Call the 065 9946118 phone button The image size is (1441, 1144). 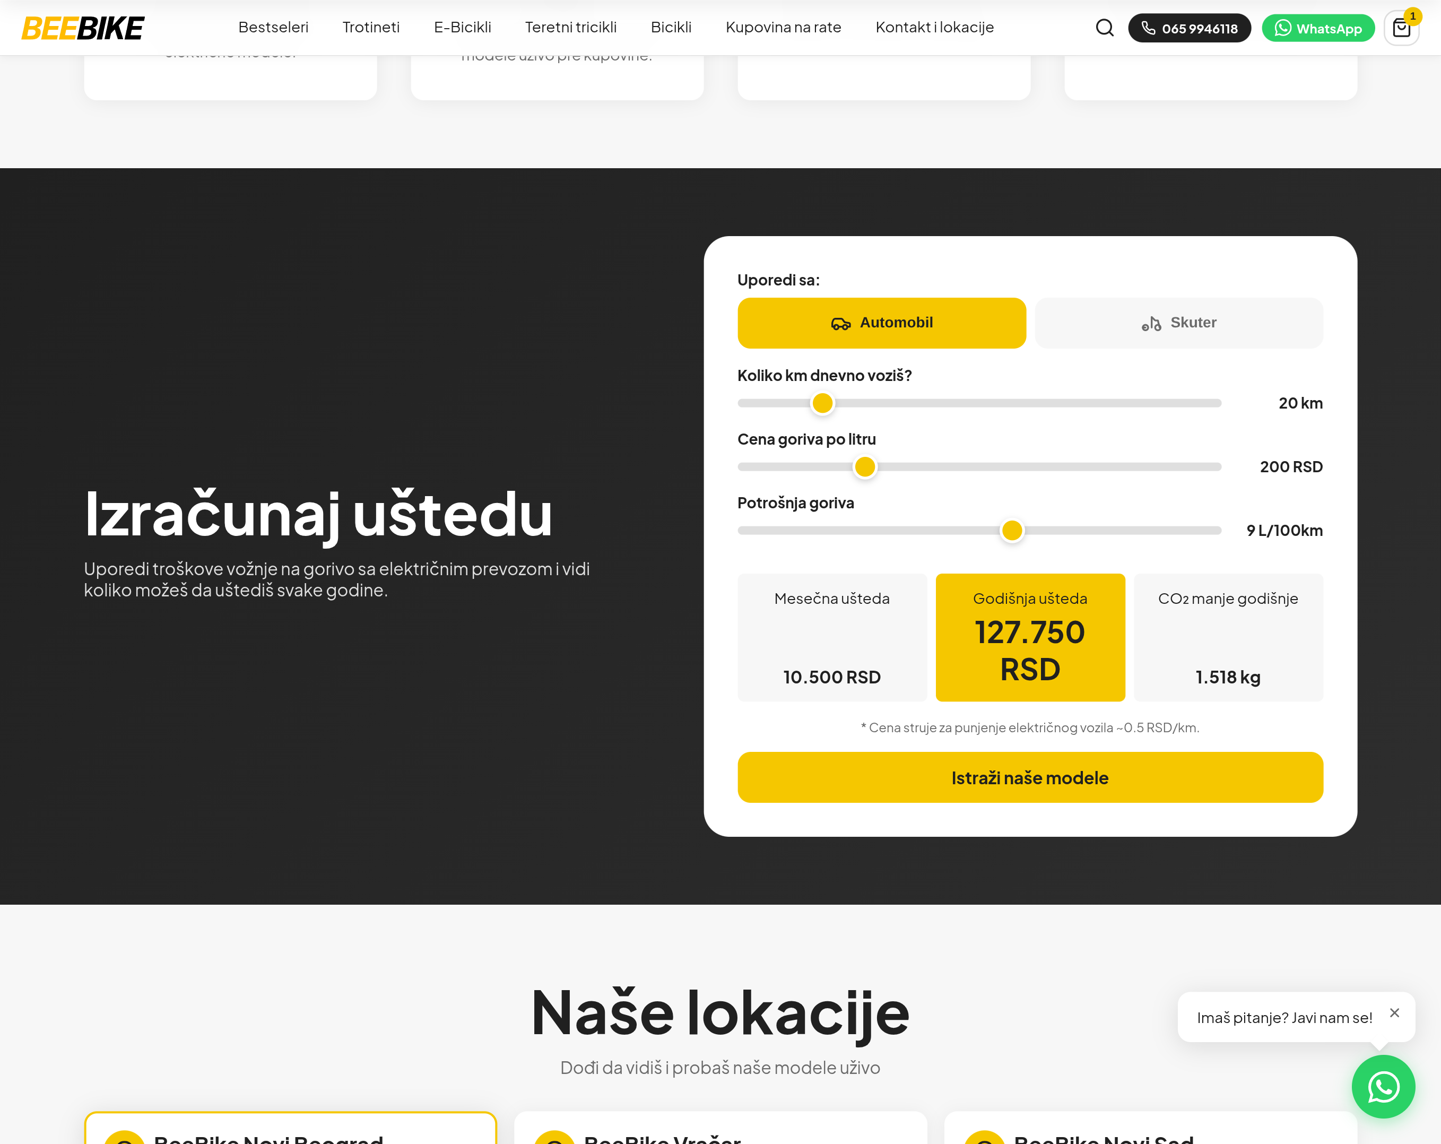(1189, 28)
